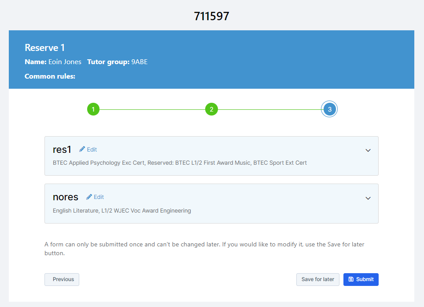Click the nores heading
Image resolution: width=424 pixels, height=307 pixels.
coord(66,197)
